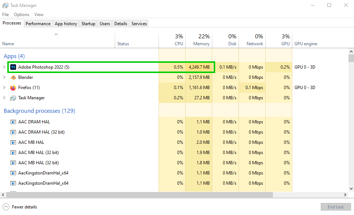Open the Startup tab
This screenshot has height=215, width=354.
click(x=88, y=24)
